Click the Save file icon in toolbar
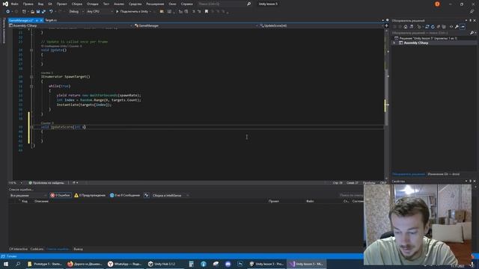Image resolution: width=479 pixels, height=269 pixels. pyautogui.click(x=38, y=12)
